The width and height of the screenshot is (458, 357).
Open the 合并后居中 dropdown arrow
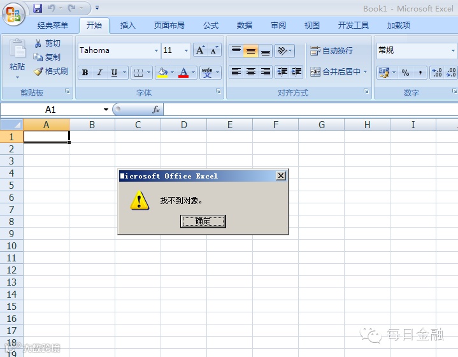tap(365, 72)
